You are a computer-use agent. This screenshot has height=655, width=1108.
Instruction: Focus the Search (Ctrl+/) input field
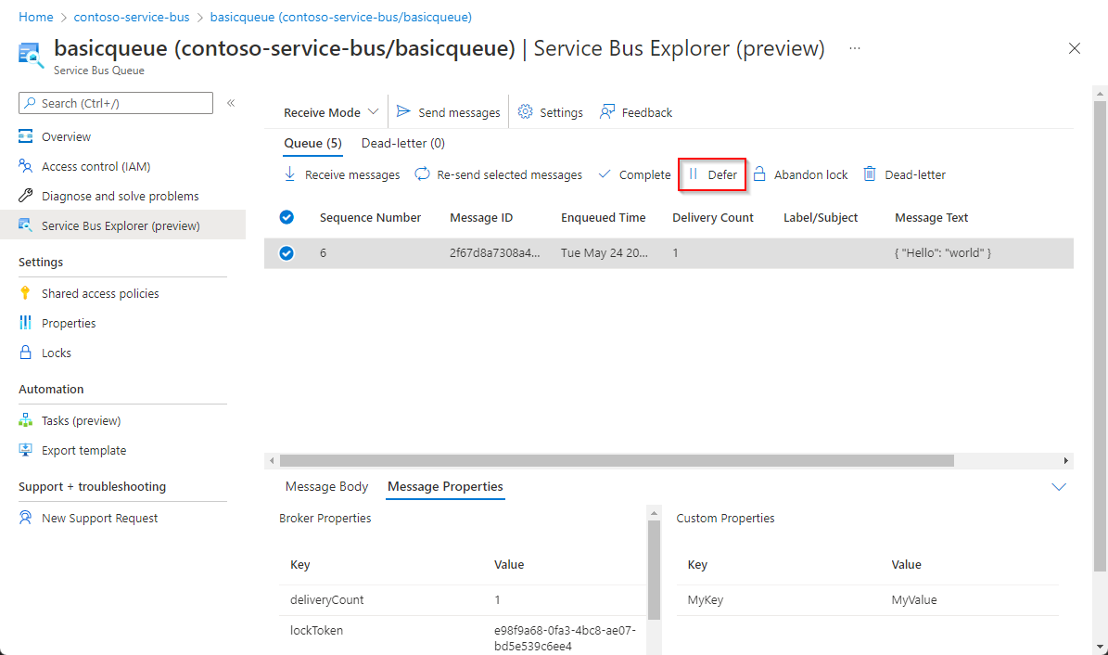pos(116,103)
